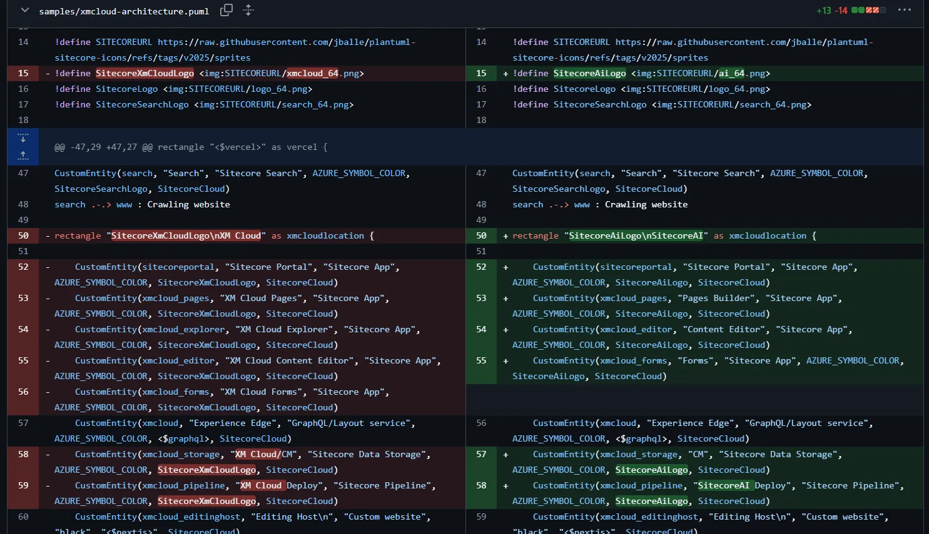Image resolution: width=929 pixels, height=534 pixels.
Task: Collapse the xmcloud-architecture.puml diff
Action: click(x=24, y=10)
